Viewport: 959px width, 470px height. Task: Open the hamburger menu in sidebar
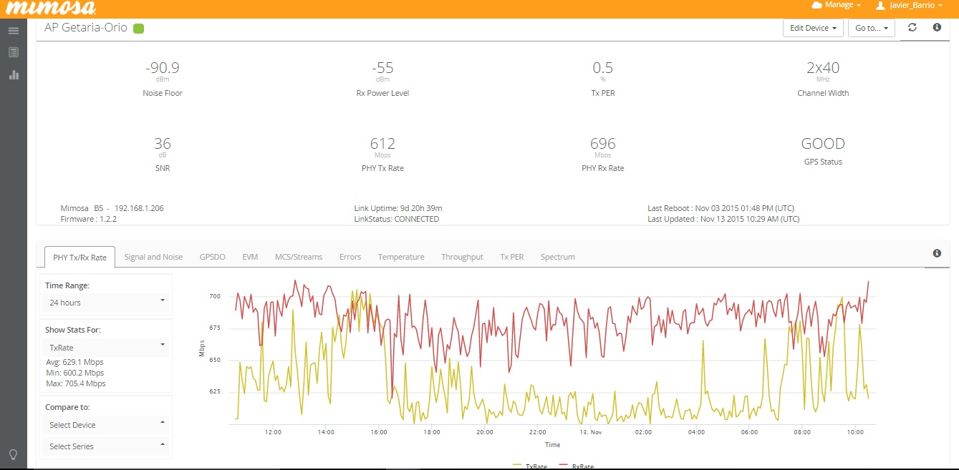coord(13,31)
